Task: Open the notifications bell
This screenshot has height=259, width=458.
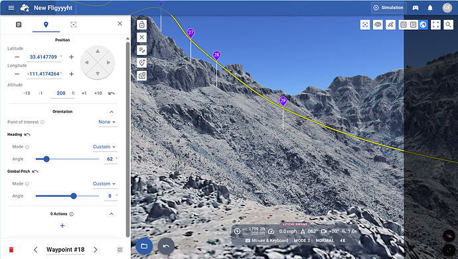Action: (430, 8)
